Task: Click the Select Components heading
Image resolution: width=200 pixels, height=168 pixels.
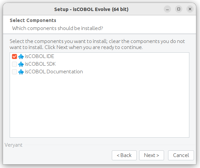Action: [x=33, y=20]
